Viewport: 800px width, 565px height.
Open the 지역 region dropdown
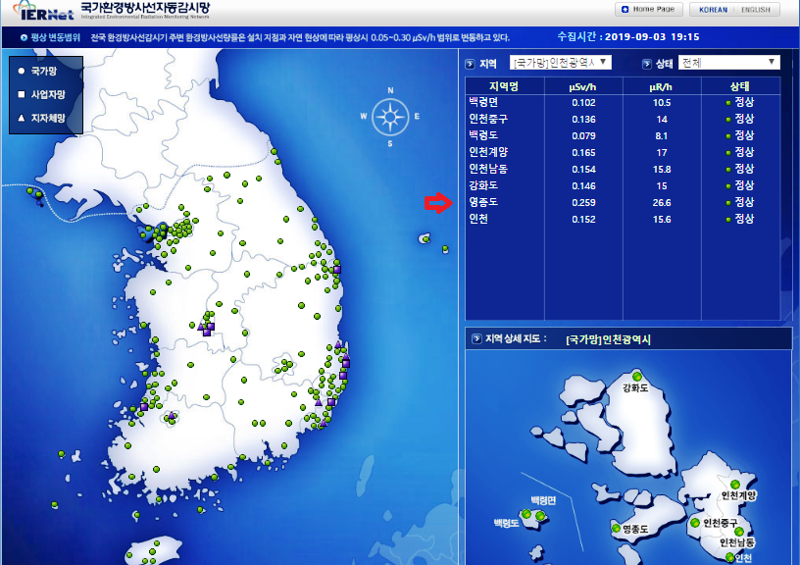[561, 63]
